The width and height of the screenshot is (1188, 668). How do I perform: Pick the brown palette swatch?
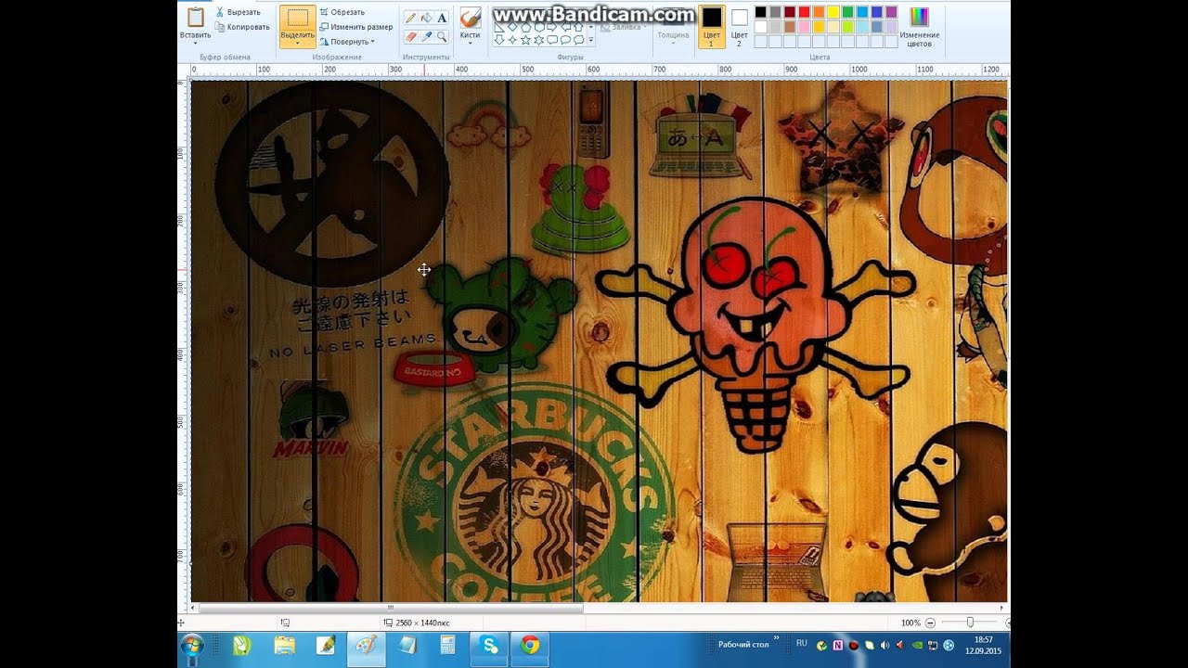pyautogui.click(x=790, y=27)
